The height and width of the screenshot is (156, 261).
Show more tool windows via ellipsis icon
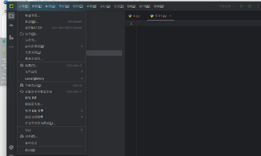pos(11,47)
